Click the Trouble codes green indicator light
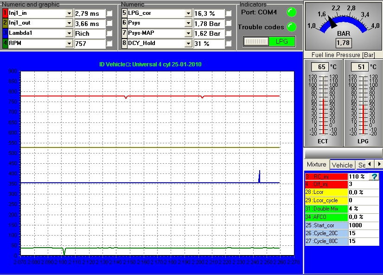 pos(292,26)
